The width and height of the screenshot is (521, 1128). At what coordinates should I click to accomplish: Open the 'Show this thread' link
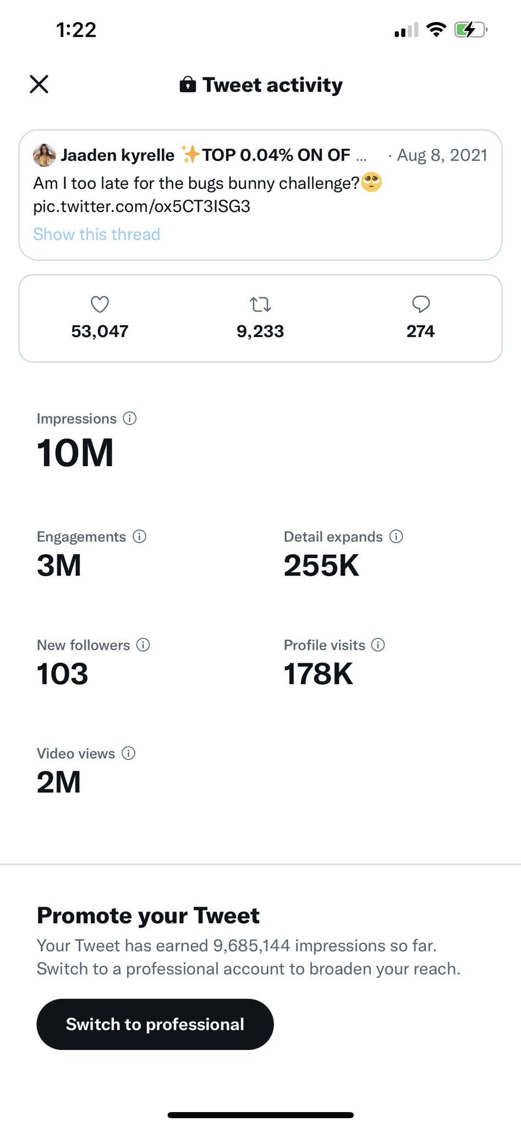coord(97,234)
